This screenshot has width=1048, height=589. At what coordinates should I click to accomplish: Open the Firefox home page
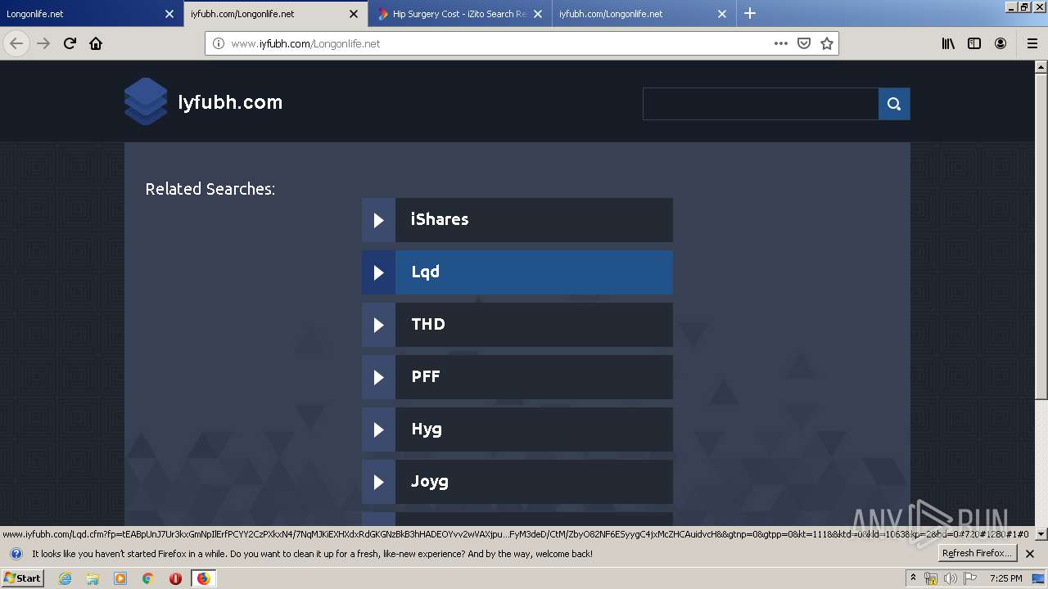tap(96, 43)
